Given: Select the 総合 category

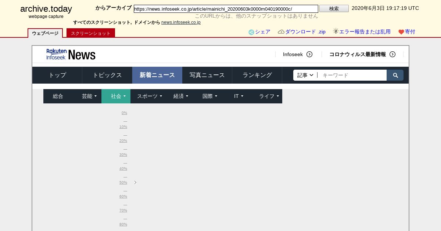Looking at the screenshot, I should (58, 96).
